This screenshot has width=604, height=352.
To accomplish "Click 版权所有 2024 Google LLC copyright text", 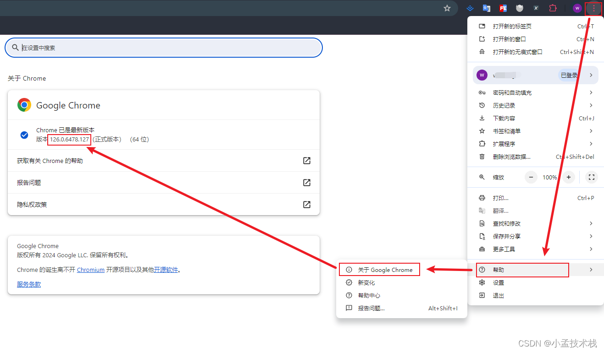I will coord(73,255).
